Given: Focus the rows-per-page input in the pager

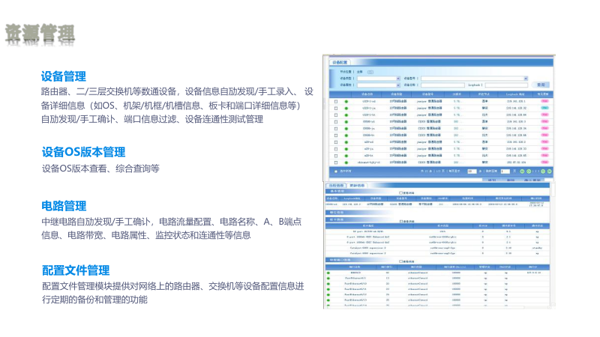Looking at the screenshot, I should pyautogui.click(x=472, y=171).
